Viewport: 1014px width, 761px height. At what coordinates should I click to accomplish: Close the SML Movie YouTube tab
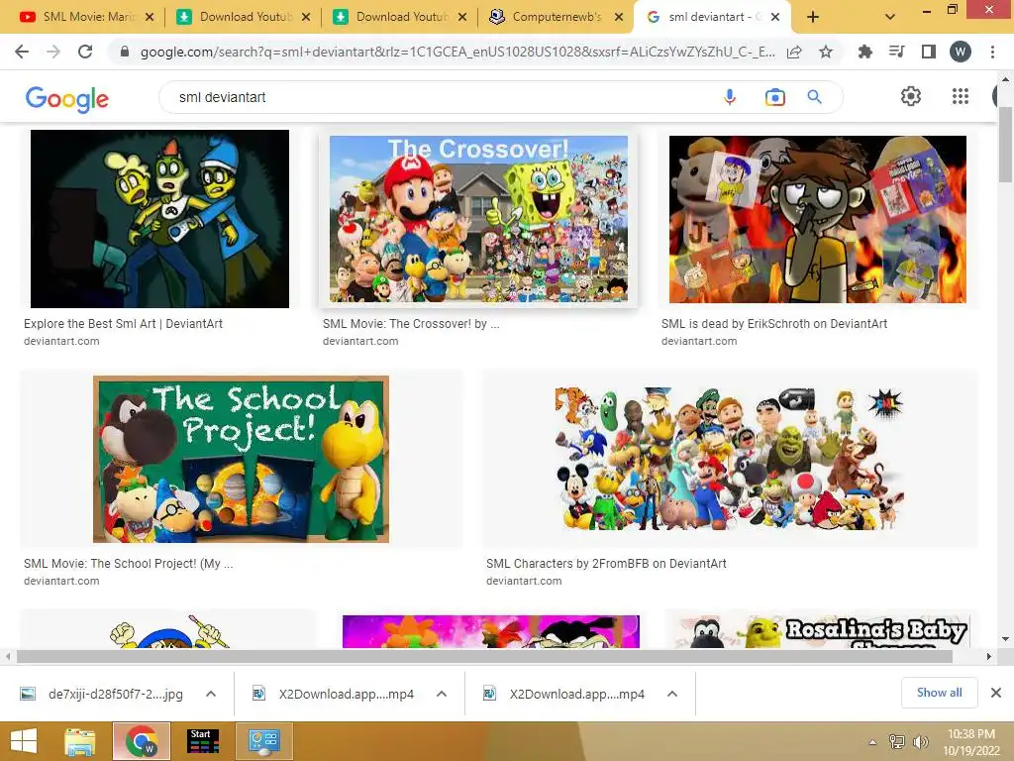click(x=150, y=17)
